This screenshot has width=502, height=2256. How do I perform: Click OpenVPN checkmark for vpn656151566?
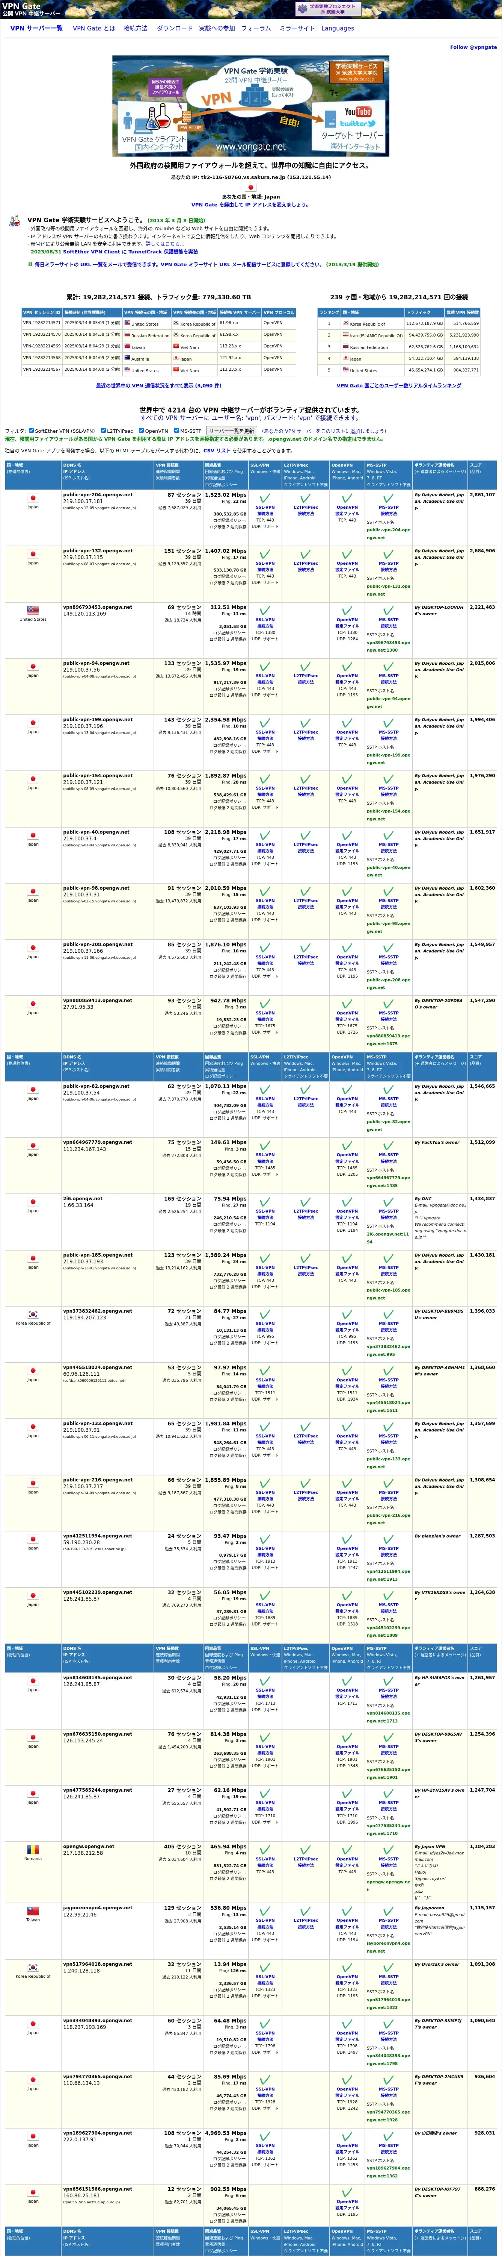tap(347, 2192)
